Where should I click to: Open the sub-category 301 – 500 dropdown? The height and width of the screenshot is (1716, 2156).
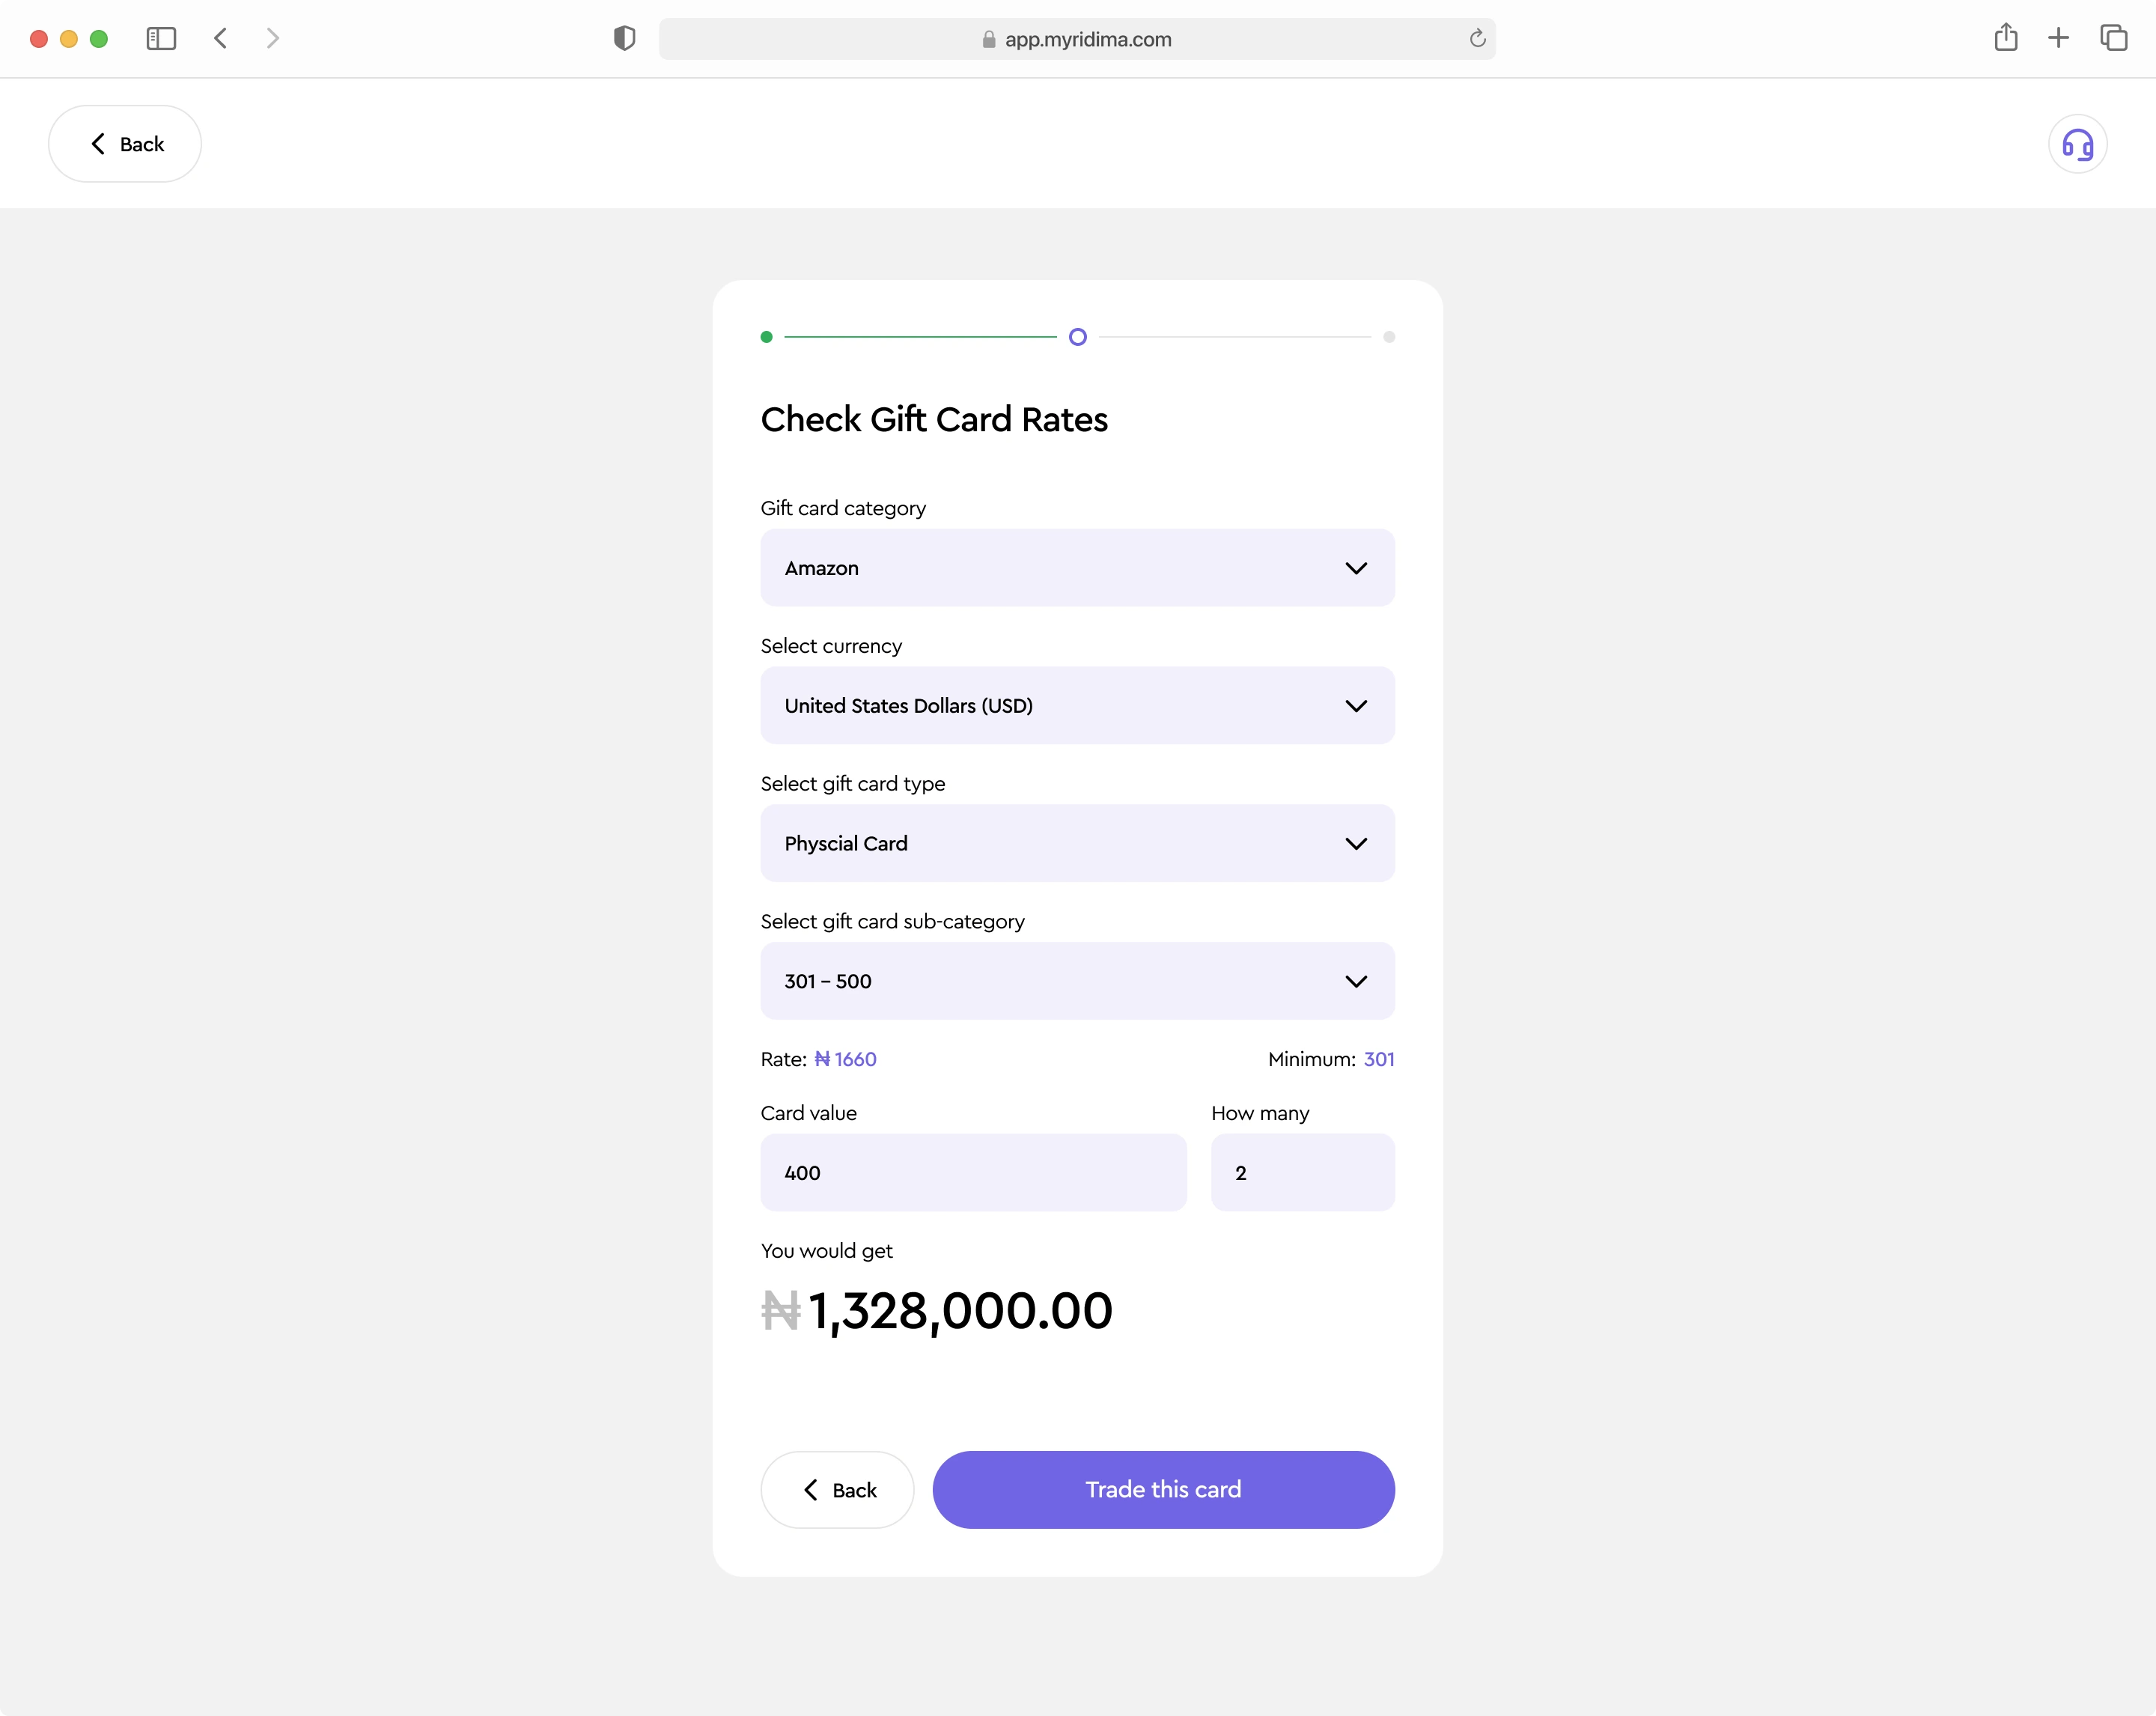[x=1077, y=981]
